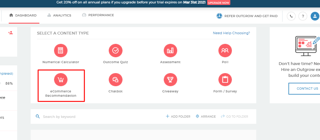Click the Contact Us button
The width and height of the screenshot is (320, 140).
click(x=307, y=89)
